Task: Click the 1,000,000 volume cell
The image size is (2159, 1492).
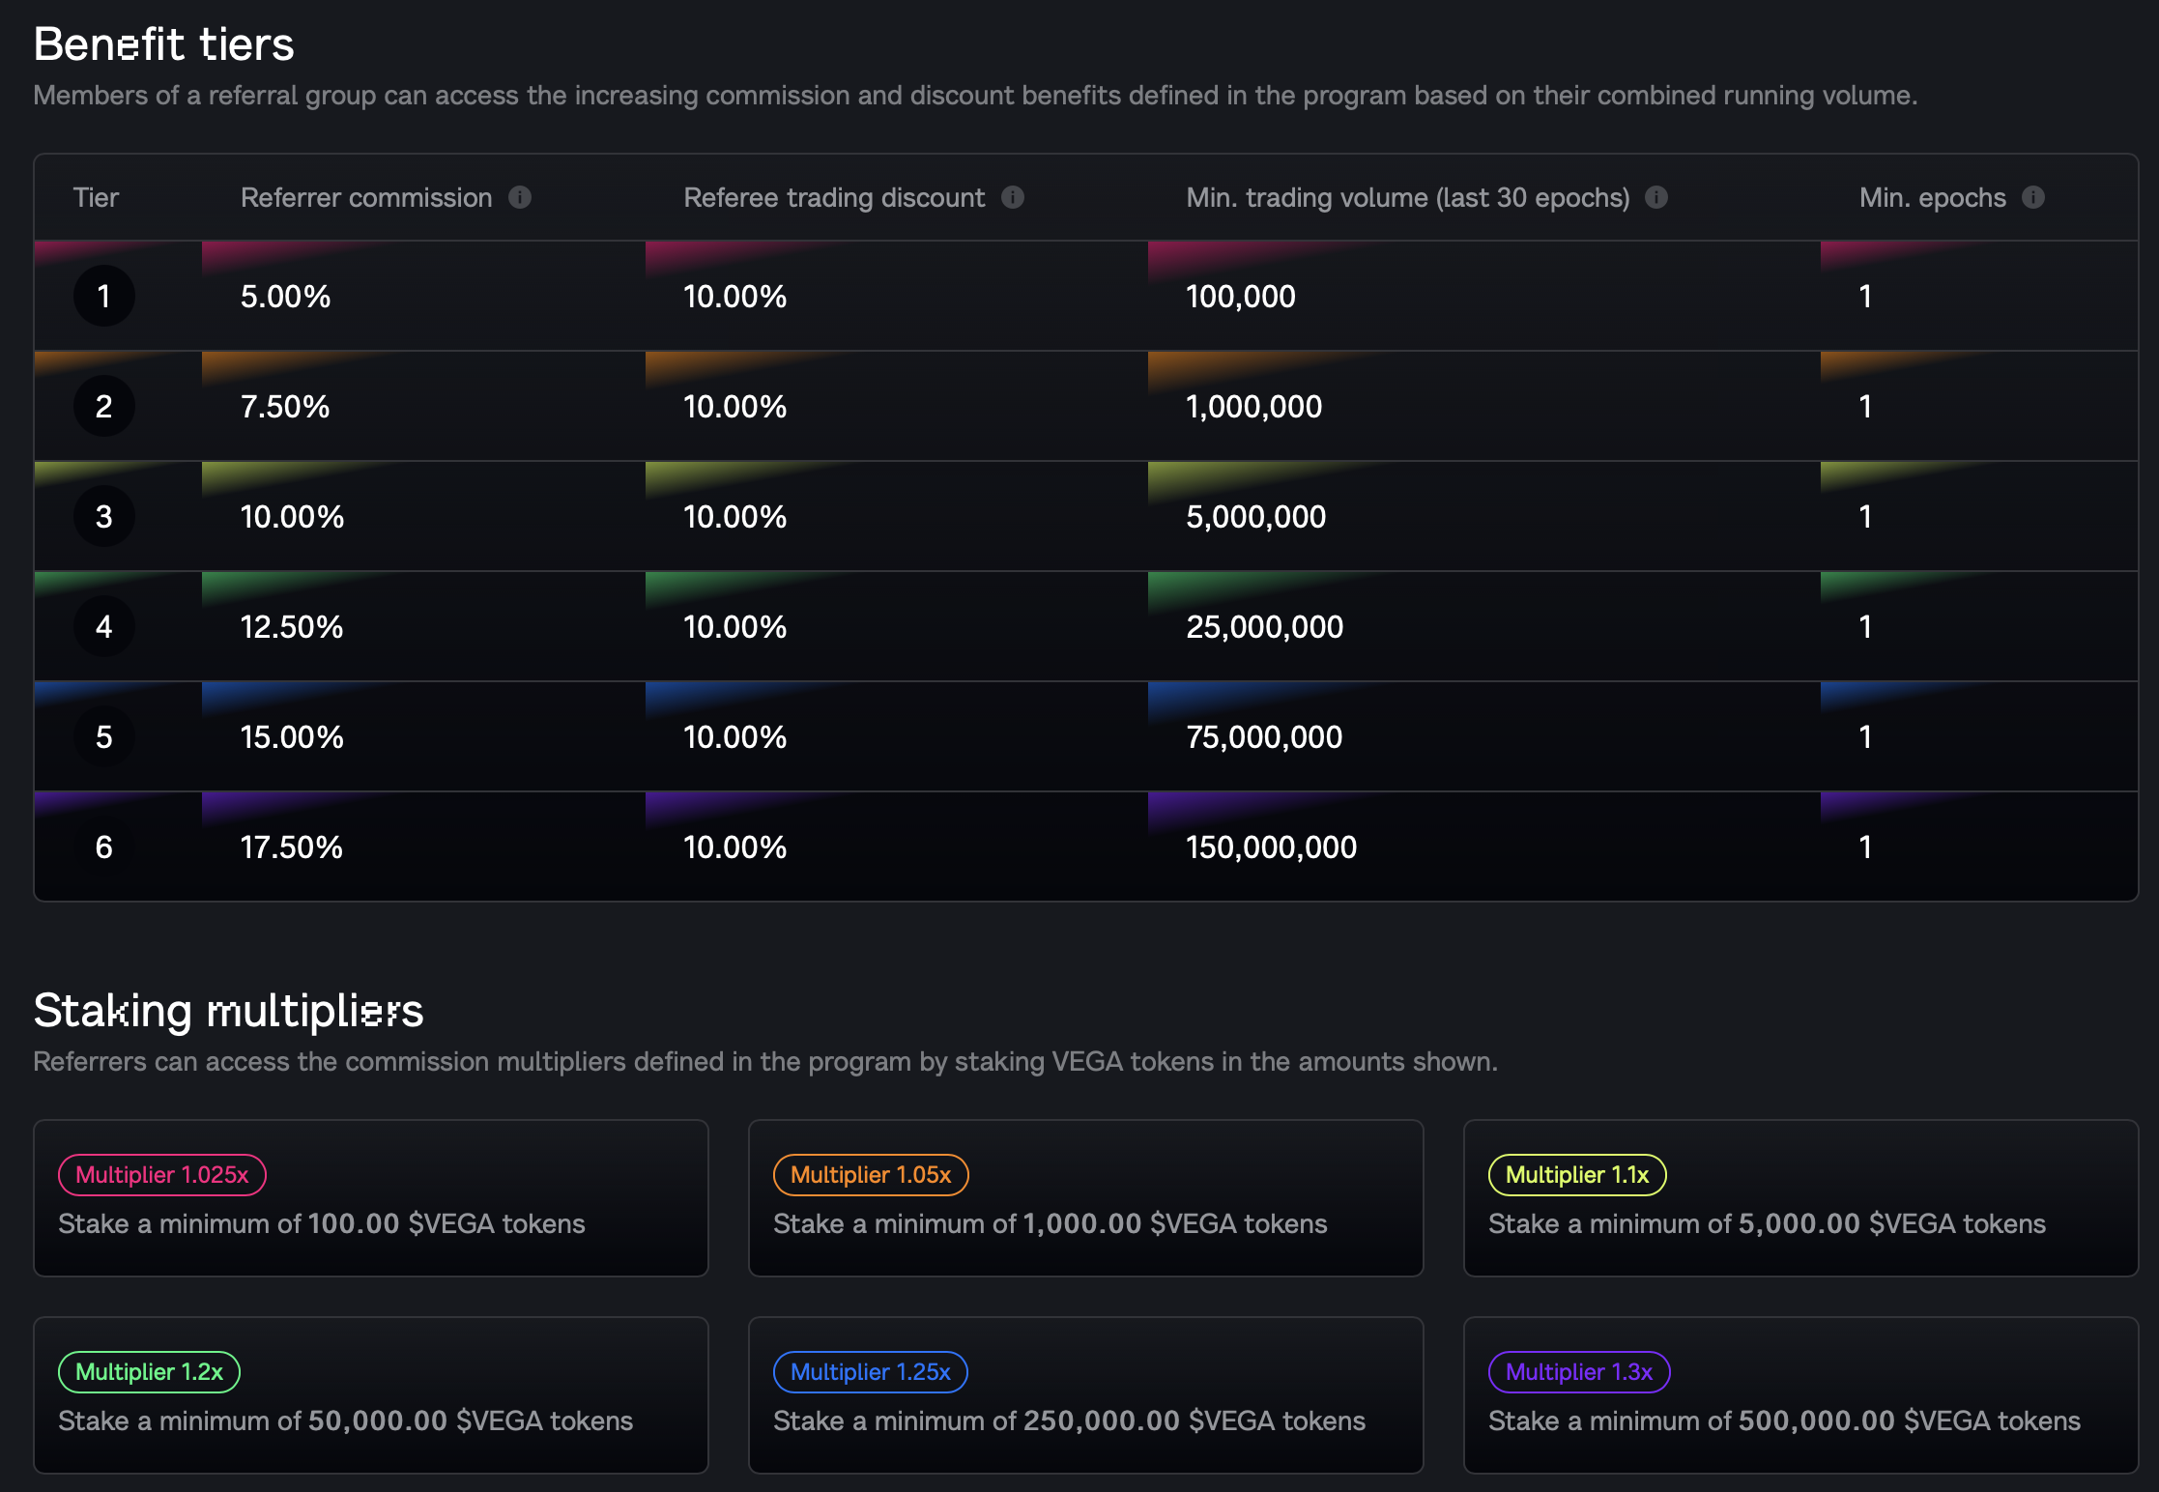Action: pyautogui.click(x=1253, y=406)
